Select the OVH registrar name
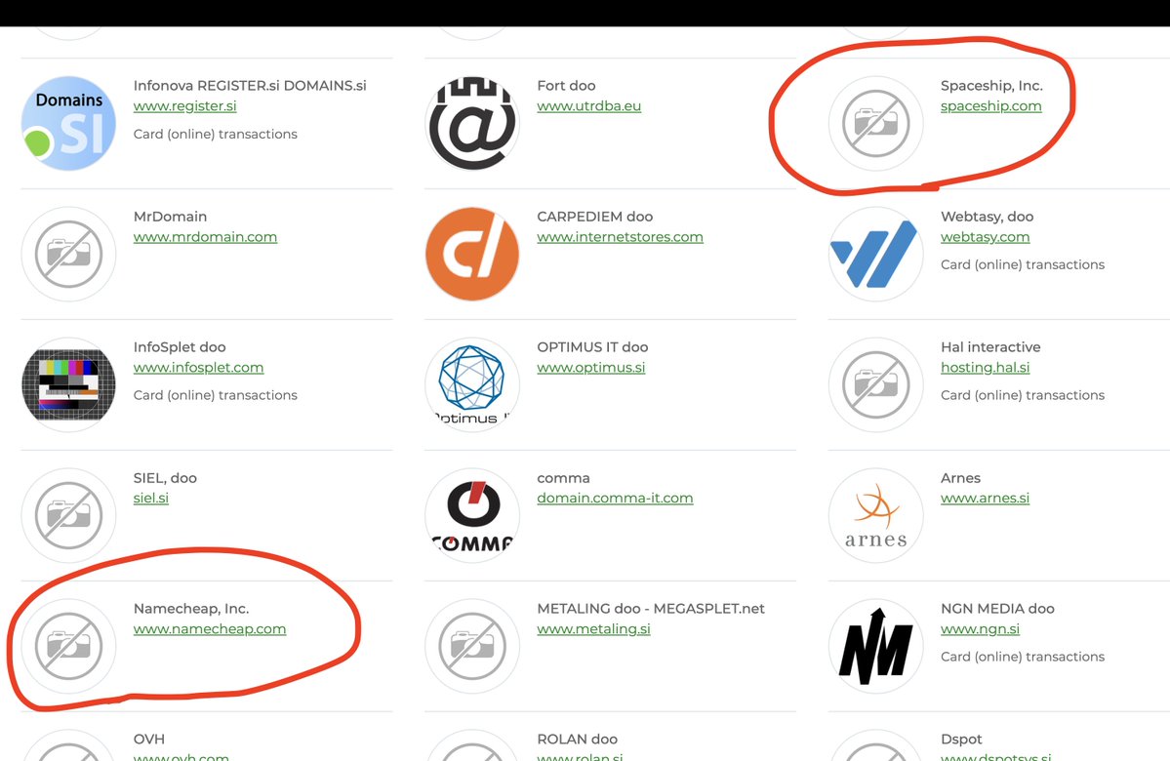1170x761 pixels. 149,740
